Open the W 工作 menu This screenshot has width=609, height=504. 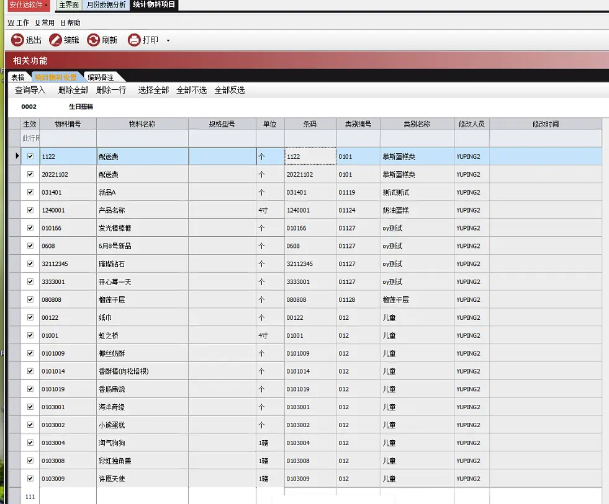tap(18, 23)
